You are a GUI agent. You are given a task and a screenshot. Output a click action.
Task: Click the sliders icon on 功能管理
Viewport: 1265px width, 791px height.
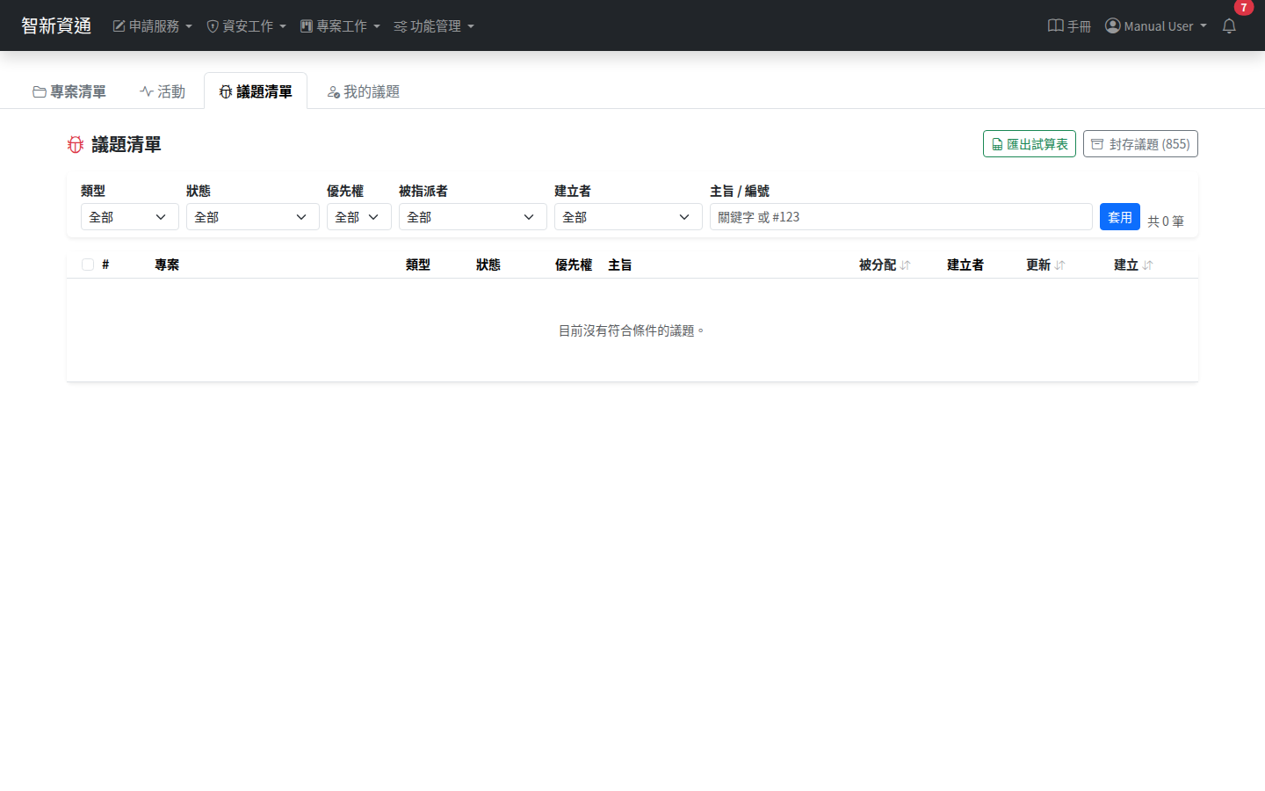click(x=401, y=27)
